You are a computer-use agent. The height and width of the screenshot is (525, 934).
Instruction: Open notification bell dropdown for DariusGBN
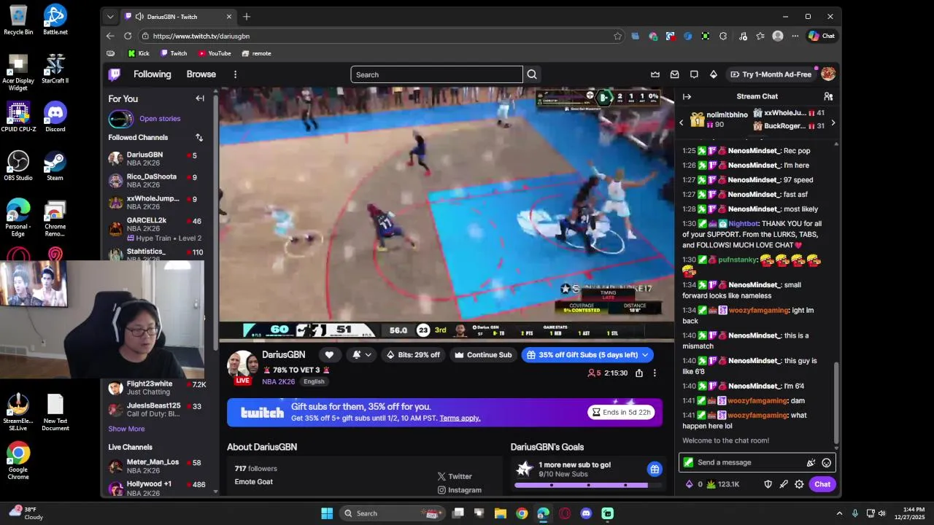point(362,355)
